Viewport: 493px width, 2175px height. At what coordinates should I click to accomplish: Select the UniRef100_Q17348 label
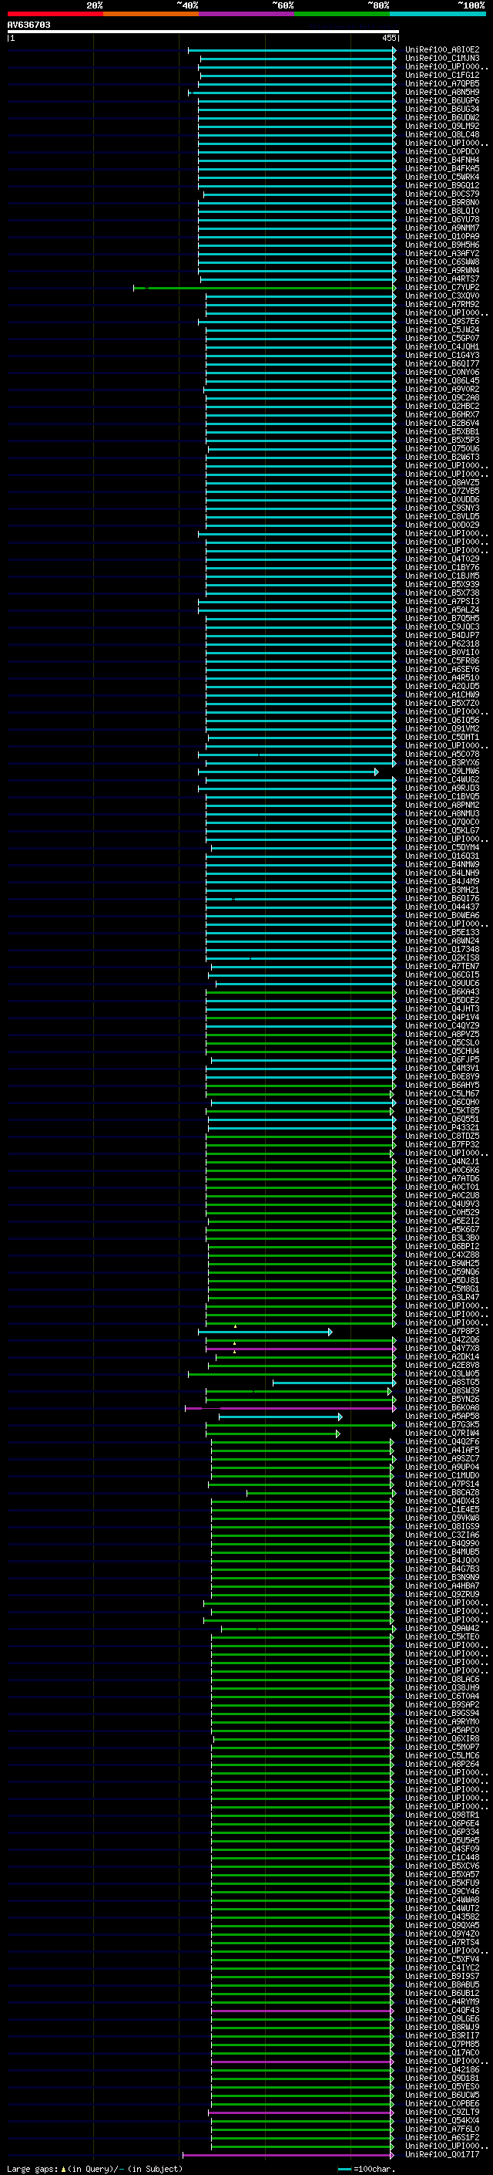tap(442, 950)
